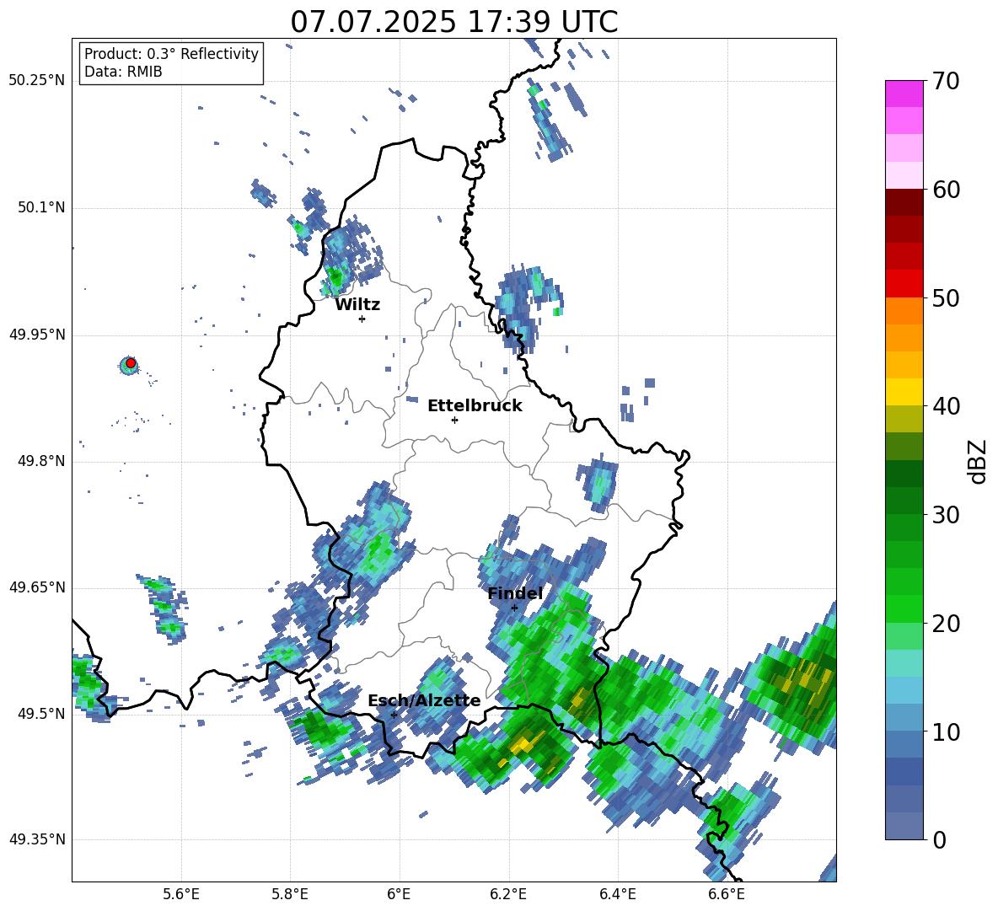Click the 6°E longitude label
This screenshot has height=911, width=998.
[399, 895]
